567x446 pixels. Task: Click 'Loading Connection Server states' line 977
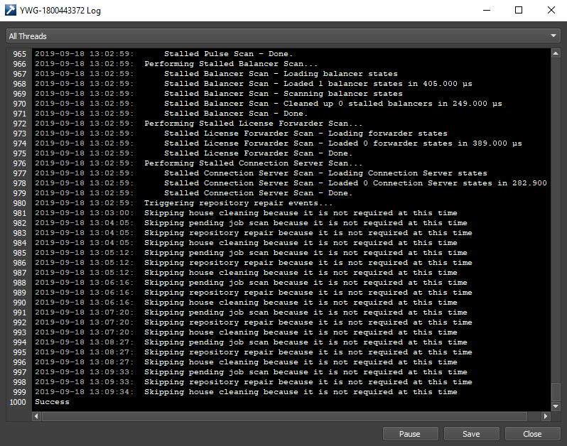tap(261, 173)
